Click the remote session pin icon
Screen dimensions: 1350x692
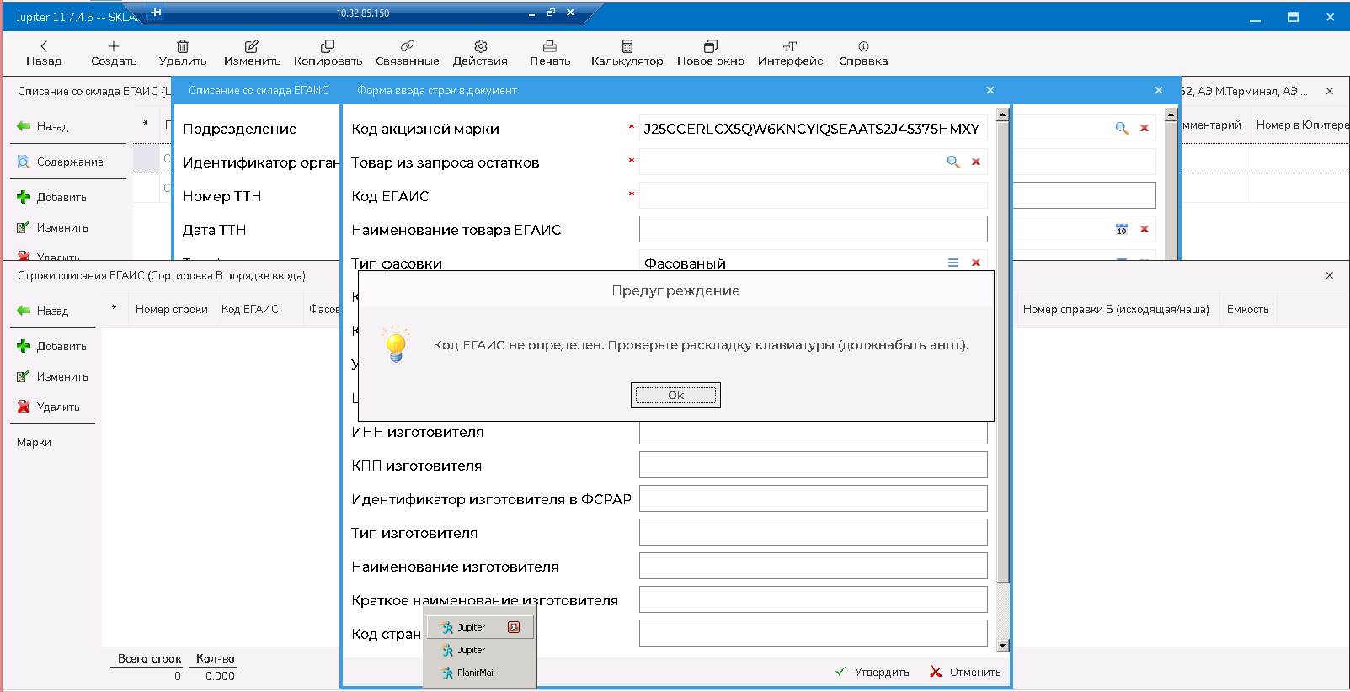157,13
